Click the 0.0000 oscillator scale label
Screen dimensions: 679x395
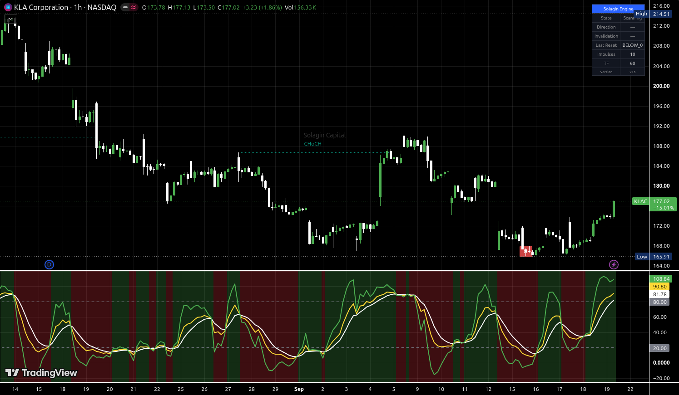pyautogui.click(x=661, y=363)
